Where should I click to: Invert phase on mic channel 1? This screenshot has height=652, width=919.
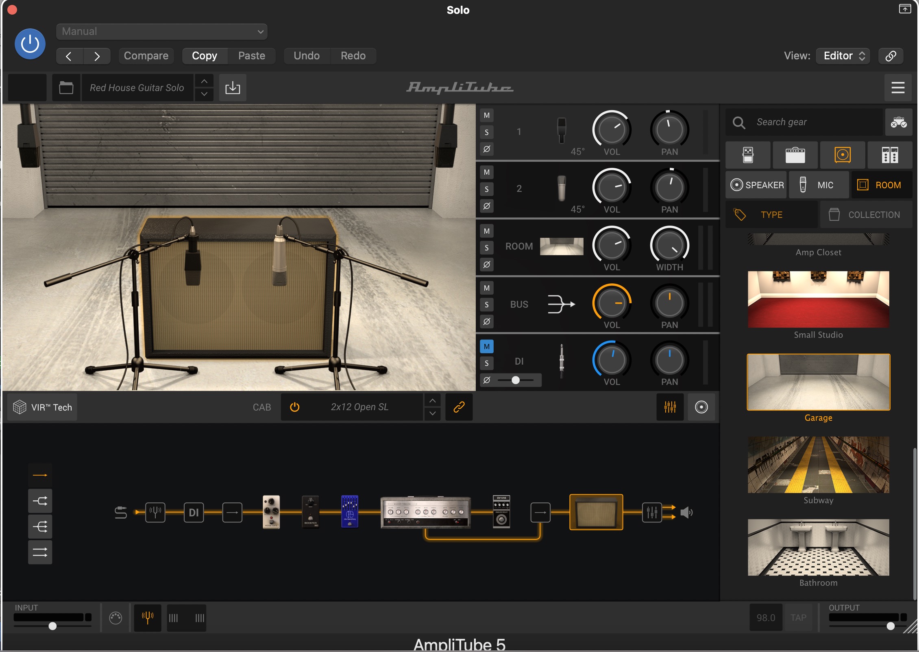[x=487, y=149]
